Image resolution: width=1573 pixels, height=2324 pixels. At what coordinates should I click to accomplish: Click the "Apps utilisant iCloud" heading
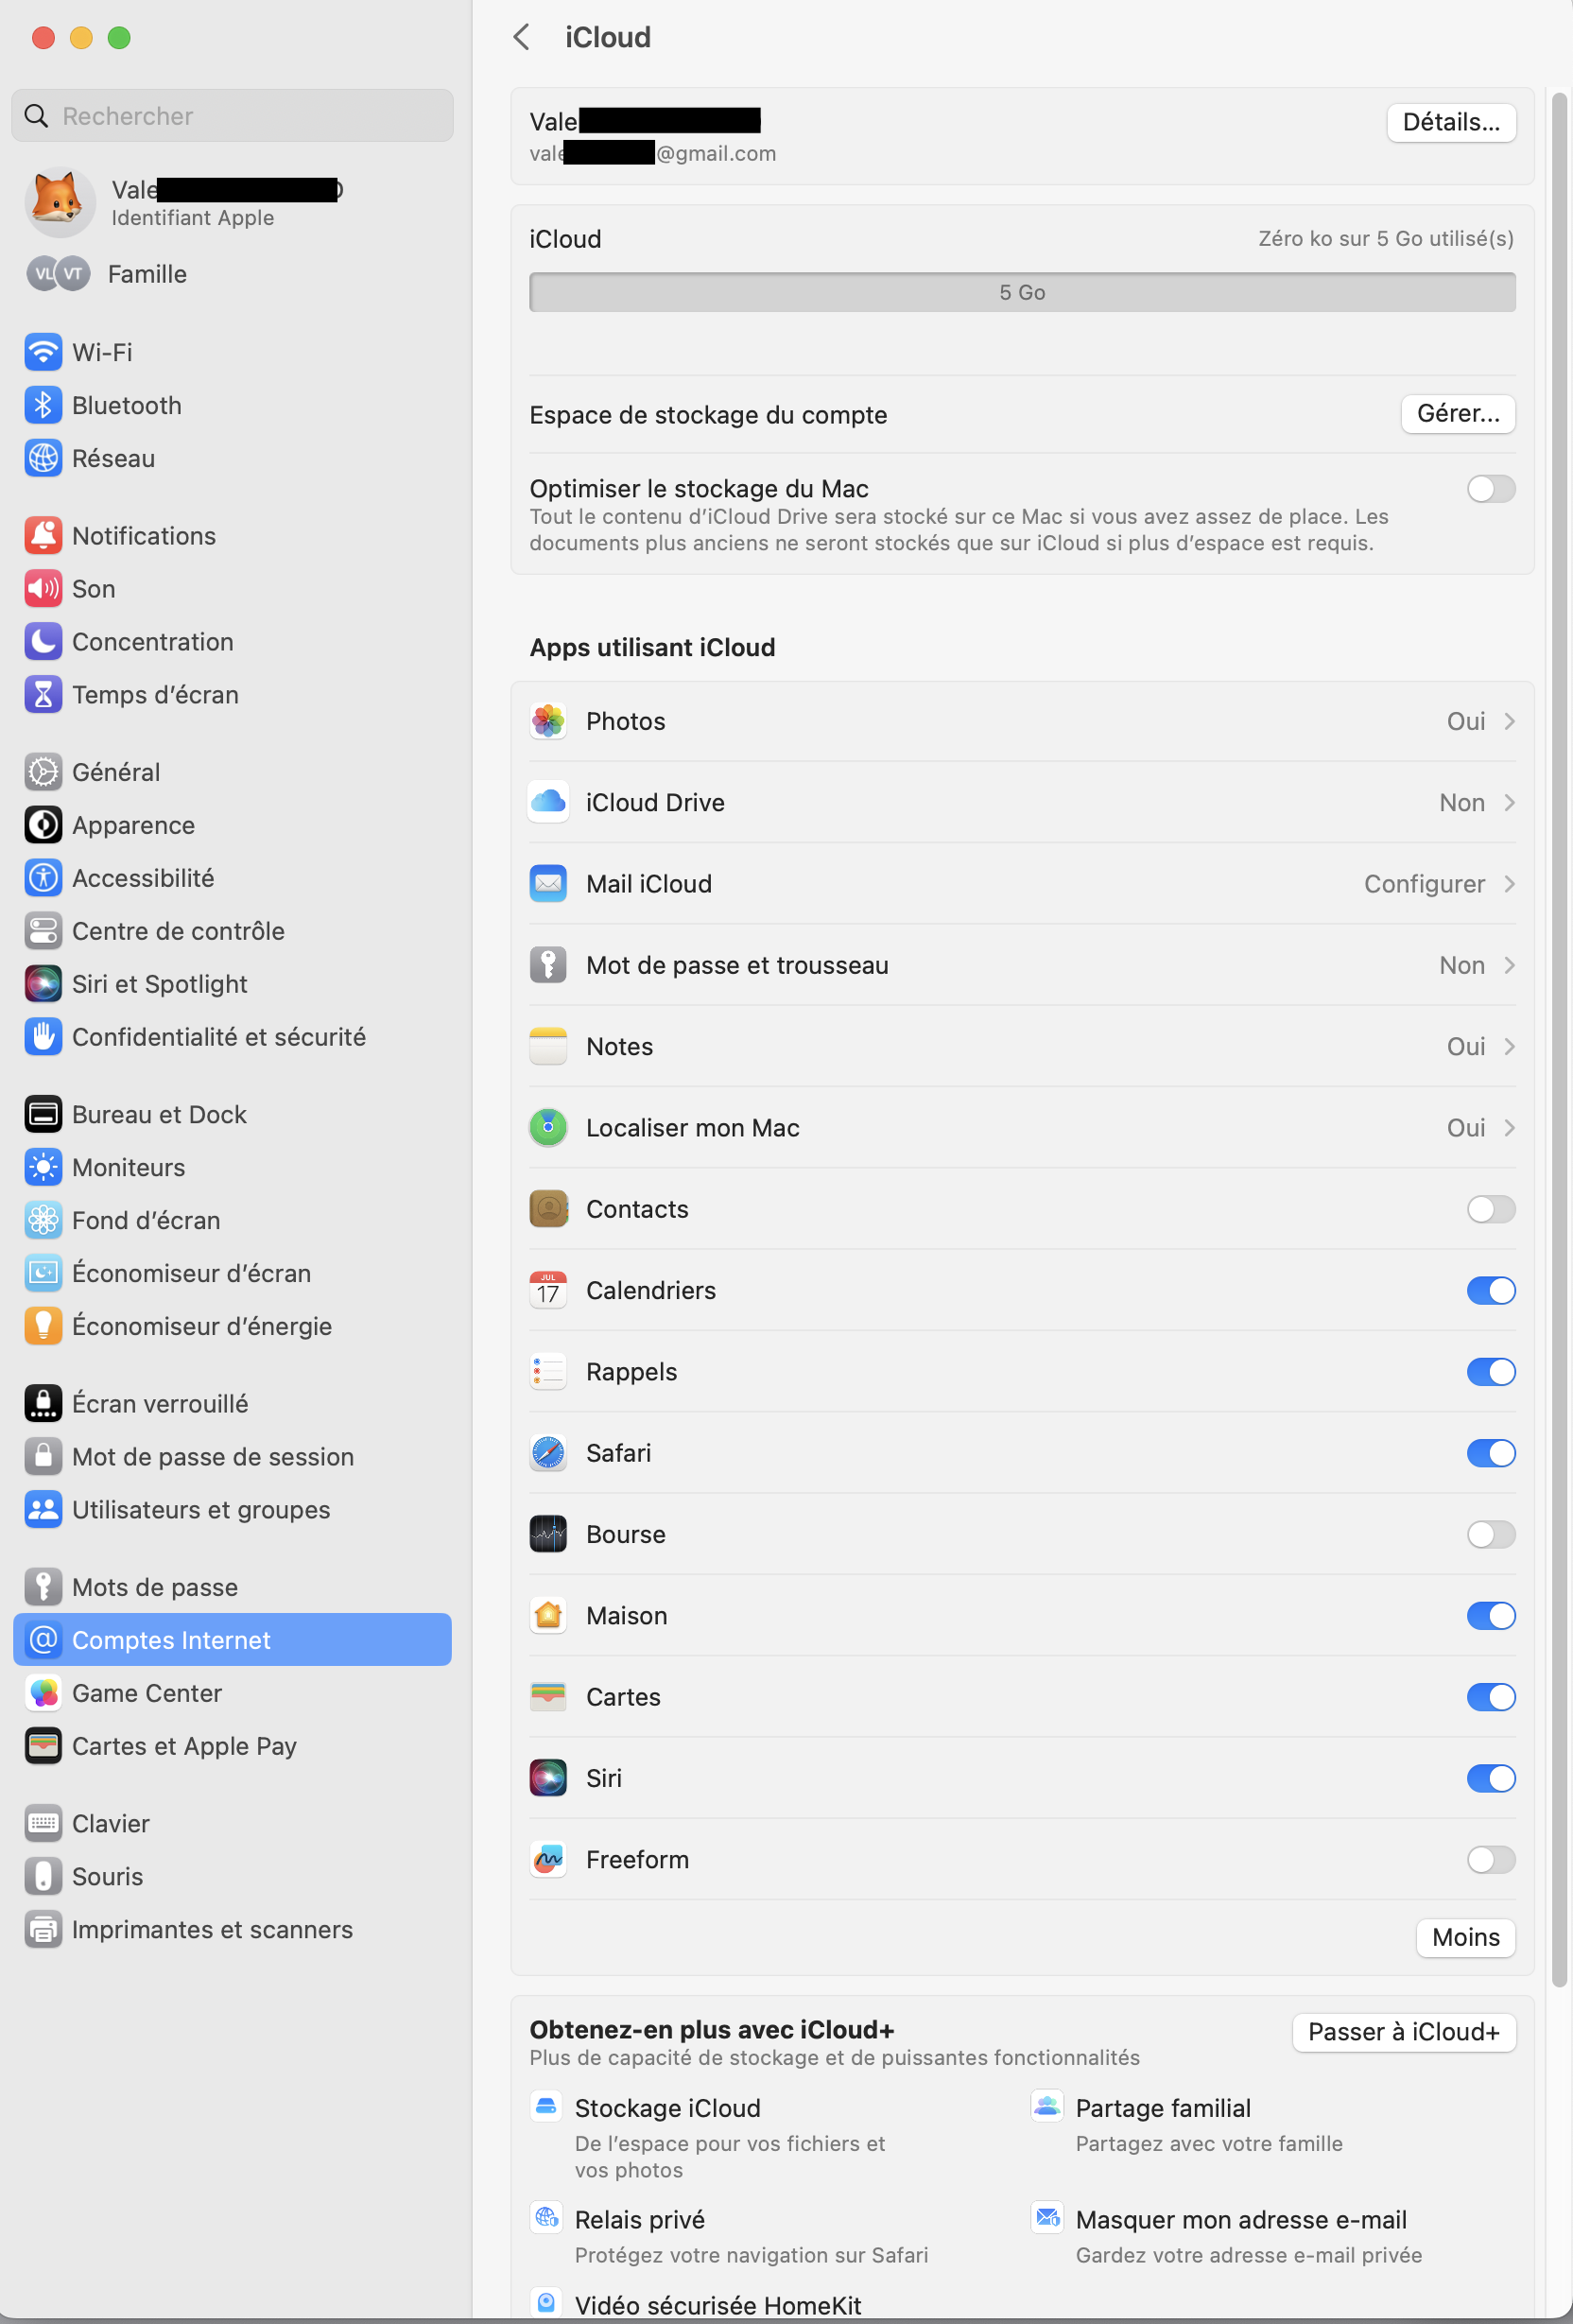(x=652, y=648)
